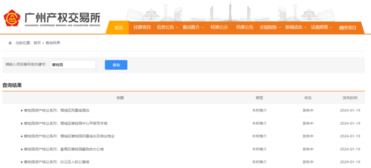Focus the keyword search field containing 碧桂园
Image resolution: width=371 pixels, height=168 pixels.
point(73,64)
